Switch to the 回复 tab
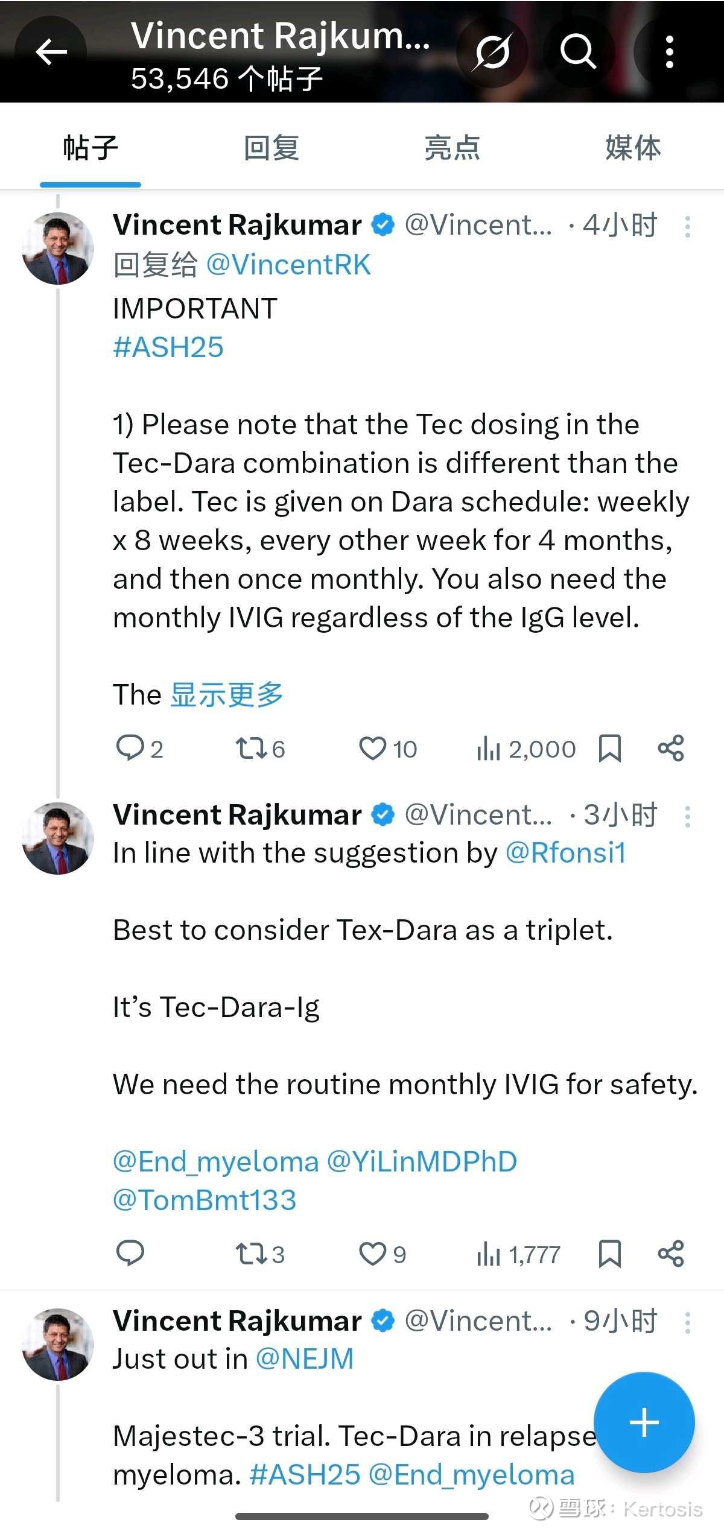 click(271, 148)
